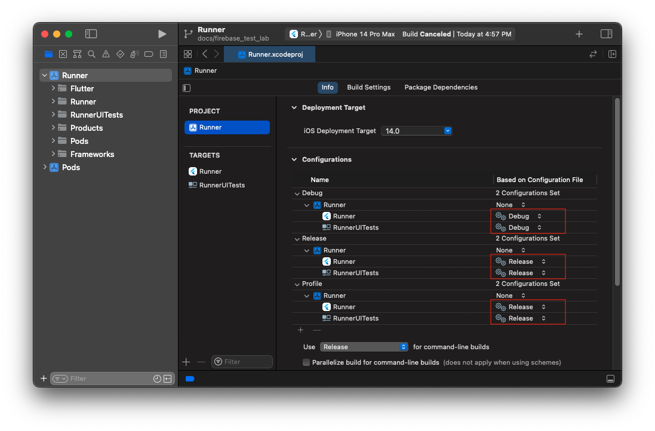The image size is (655, 431).
Task: Change Debug Runner project config file None
Action: 511,205
